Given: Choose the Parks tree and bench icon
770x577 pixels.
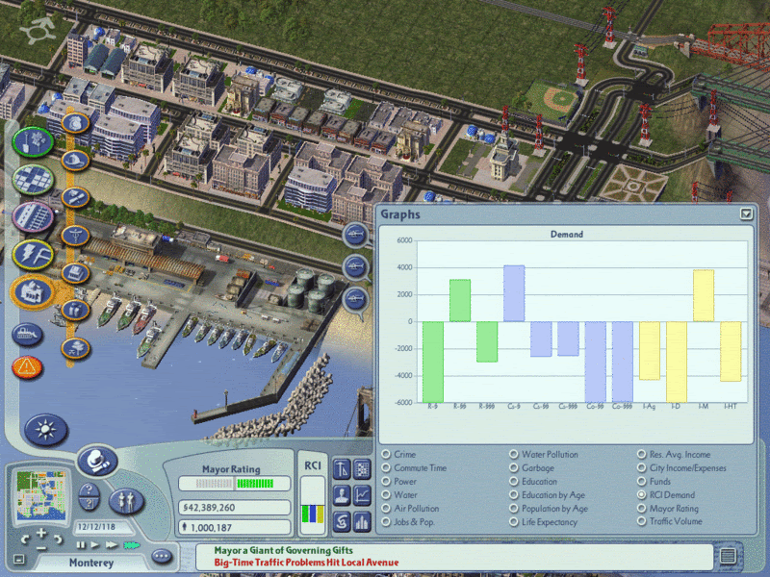Looking at the screenshot, I should tap(75, 348).
